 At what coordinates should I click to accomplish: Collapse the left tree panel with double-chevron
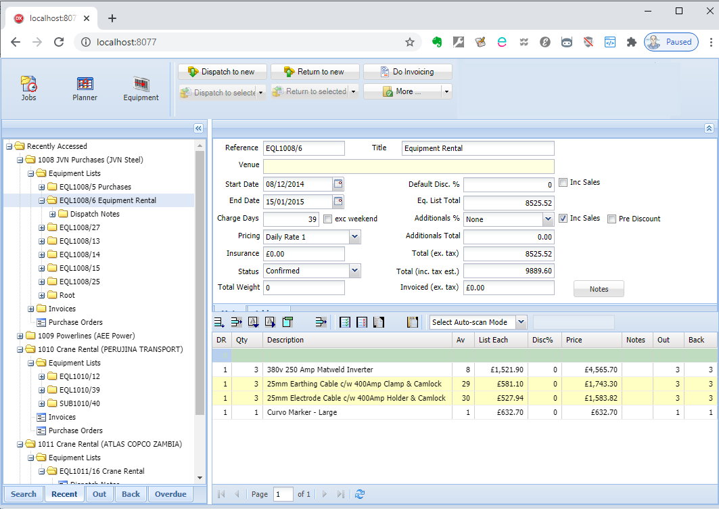click(x=198, y=128)
